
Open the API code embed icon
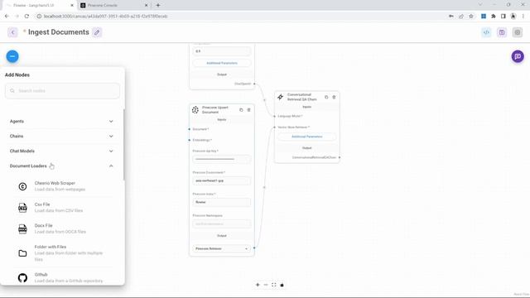[486, 32]
